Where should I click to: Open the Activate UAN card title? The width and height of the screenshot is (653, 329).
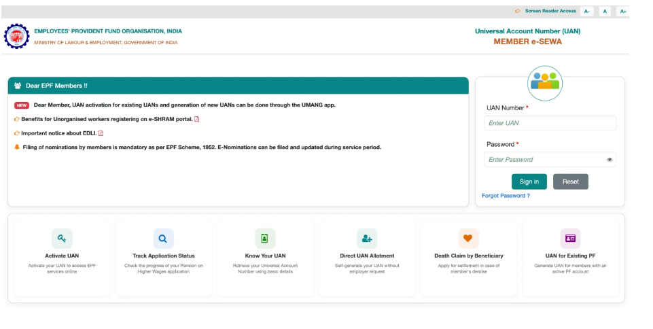tap(62, 256)
